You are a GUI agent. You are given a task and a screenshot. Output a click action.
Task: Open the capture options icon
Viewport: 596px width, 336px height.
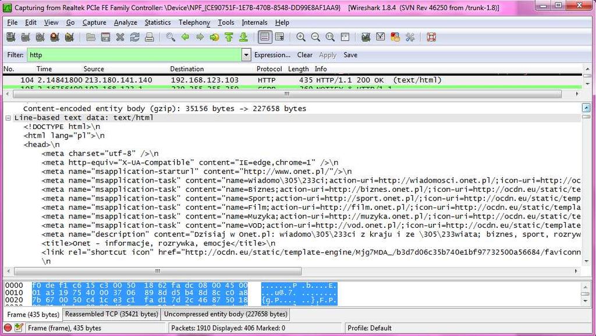(x=26, y=37)
